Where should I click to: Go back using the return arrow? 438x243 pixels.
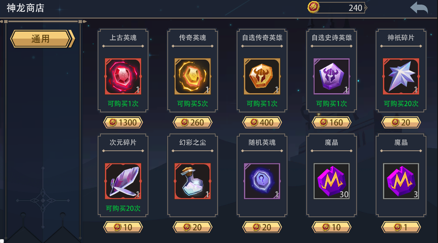(x=419, y=8)
